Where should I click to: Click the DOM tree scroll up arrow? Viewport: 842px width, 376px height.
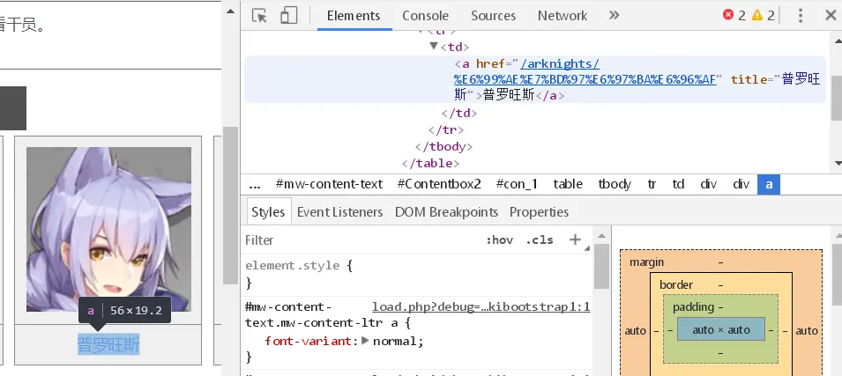837,39
